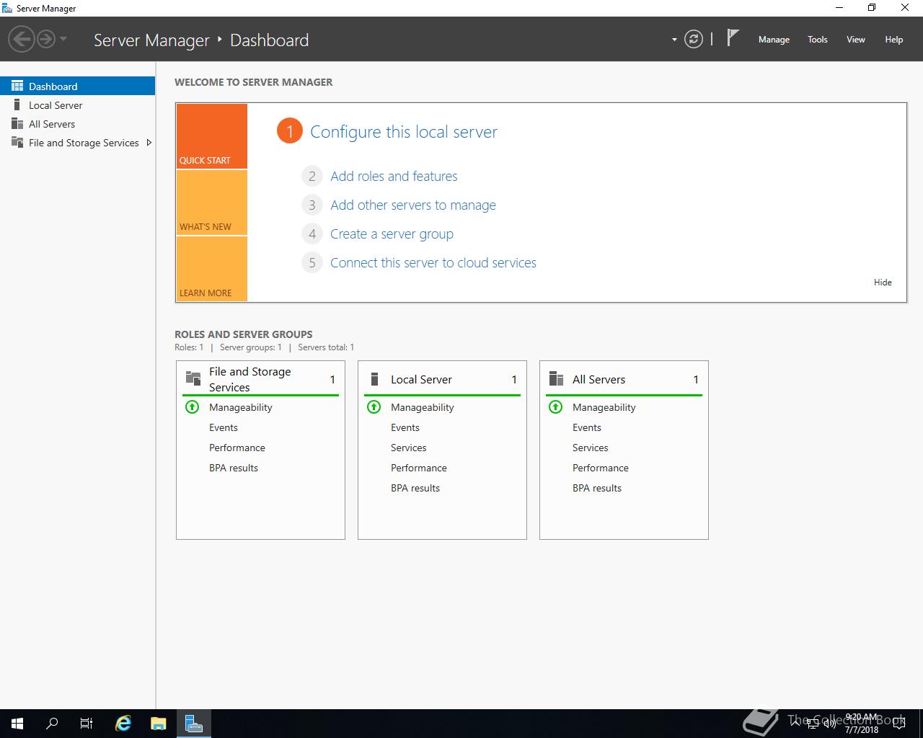Open the Manage menu

point(774,40)
